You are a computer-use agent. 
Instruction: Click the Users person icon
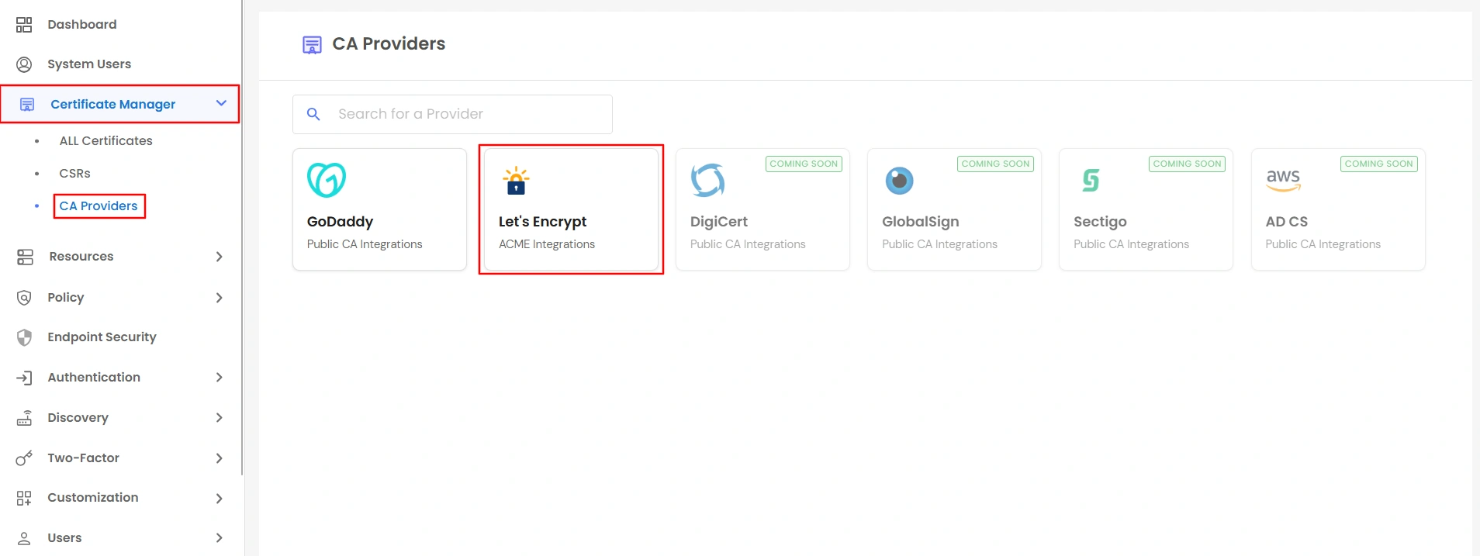[x=24, y=538]
